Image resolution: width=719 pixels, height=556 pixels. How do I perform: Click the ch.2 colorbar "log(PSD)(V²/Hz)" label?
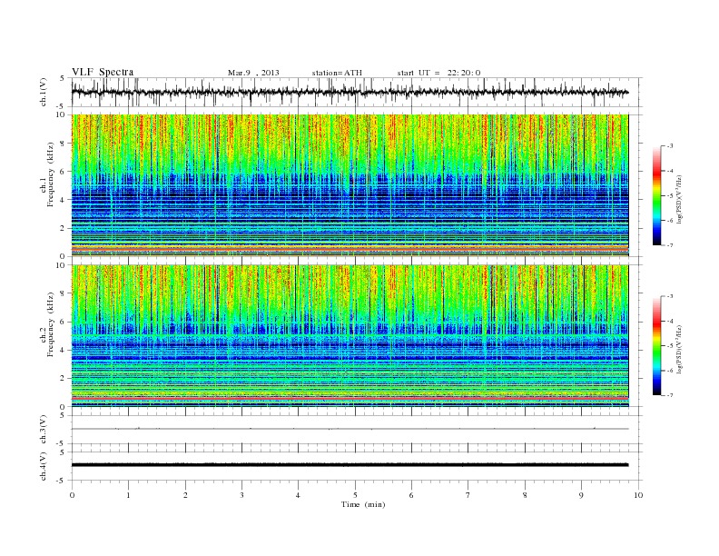[x=680, y=350]
